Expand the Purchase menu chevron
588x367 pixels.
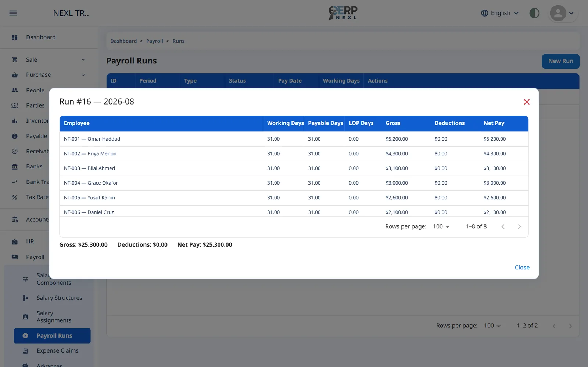point(83,75)
